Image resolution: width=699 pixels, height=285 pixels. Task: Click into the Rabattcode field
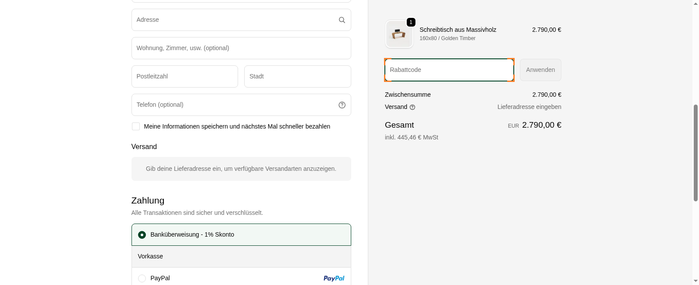449,70
